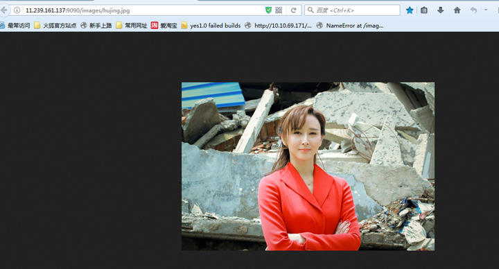
Task: Show bookmarks list icon
Action: [x=424, y=10]
